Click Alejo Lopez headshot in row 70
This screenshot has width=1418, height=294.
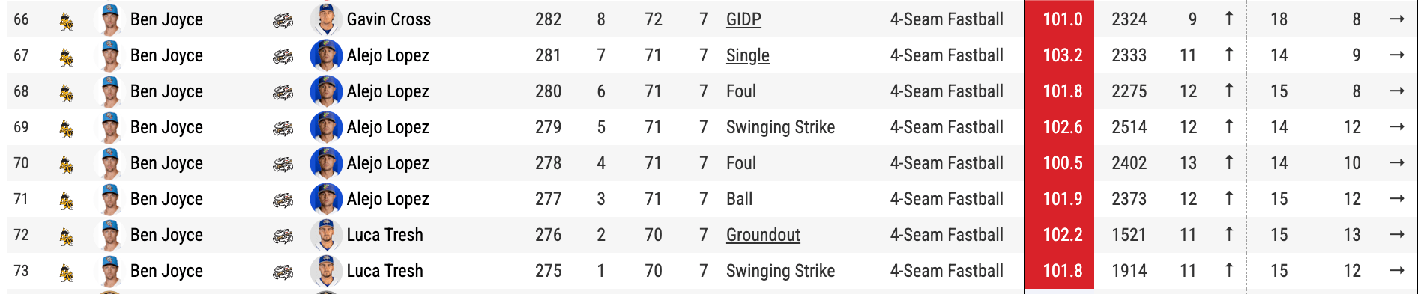pos(326,163)
